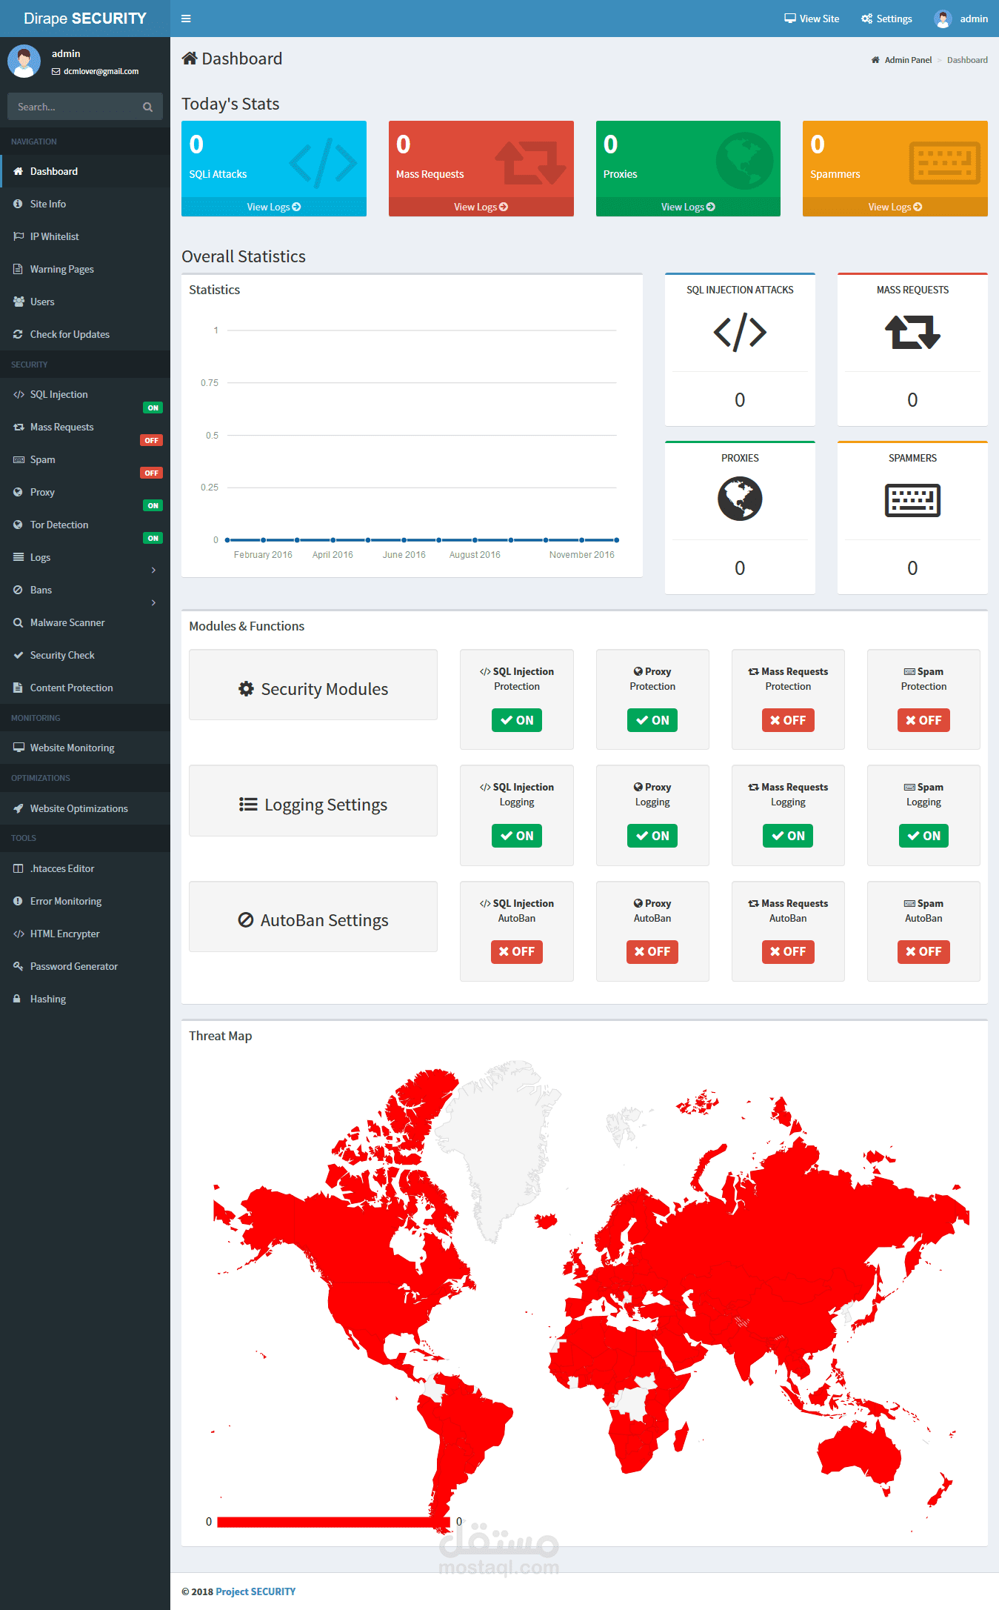
Task: View Logs for Spammers
Action: tap(895, 207)
